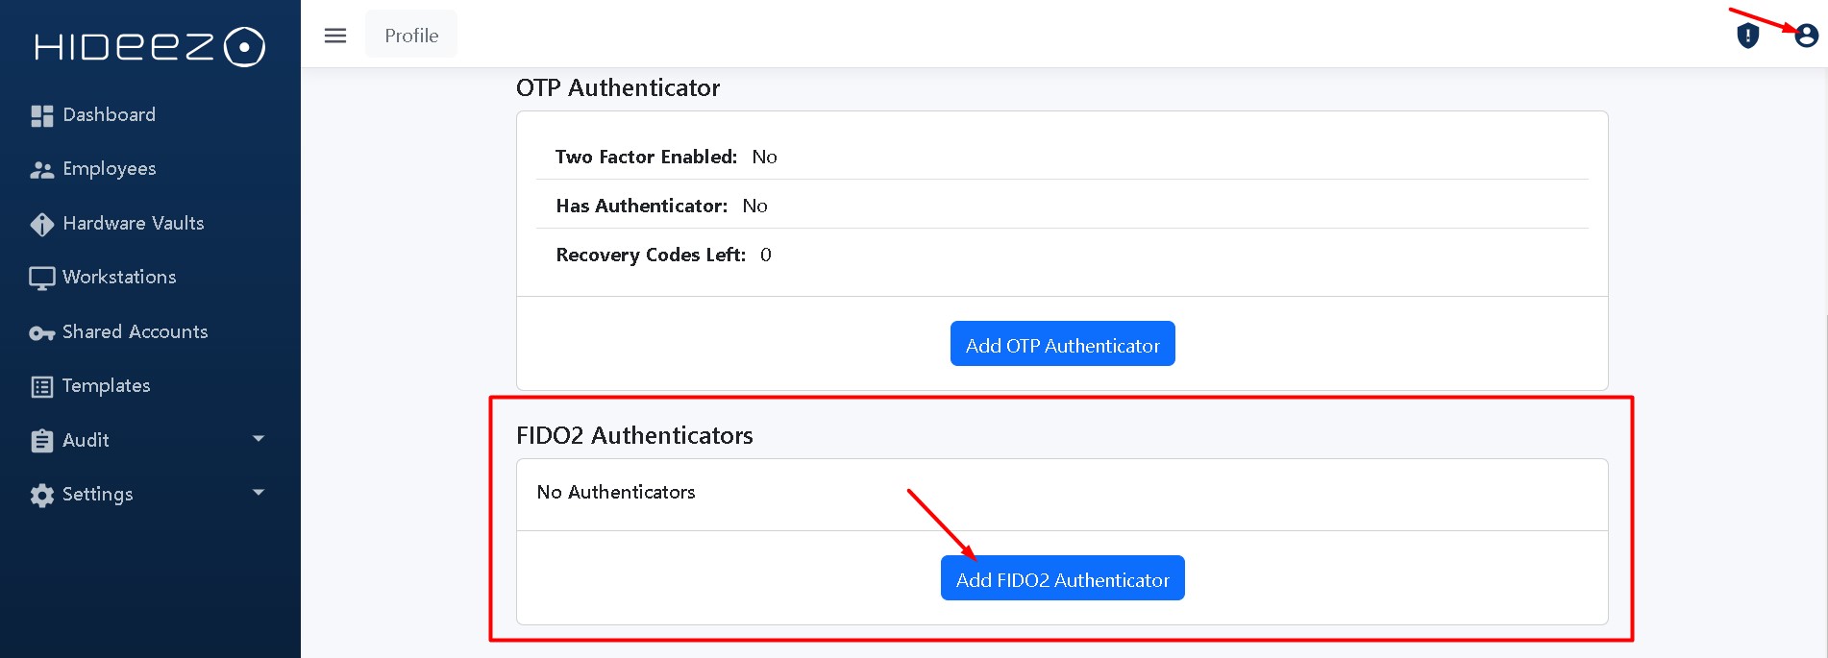Select Shared Accounts in sidebar
The image size is (1828, 658).
pyautogui.click(x=136, y=331)
